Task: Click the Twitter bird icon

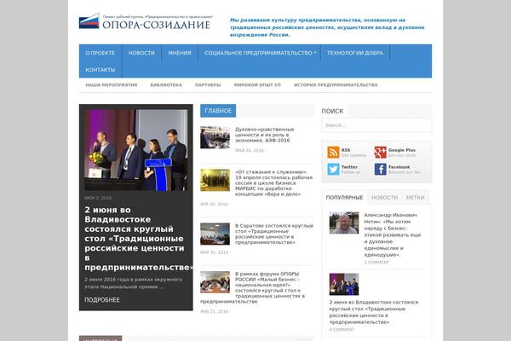Action: pyautogui.click(x=333, y=170)
